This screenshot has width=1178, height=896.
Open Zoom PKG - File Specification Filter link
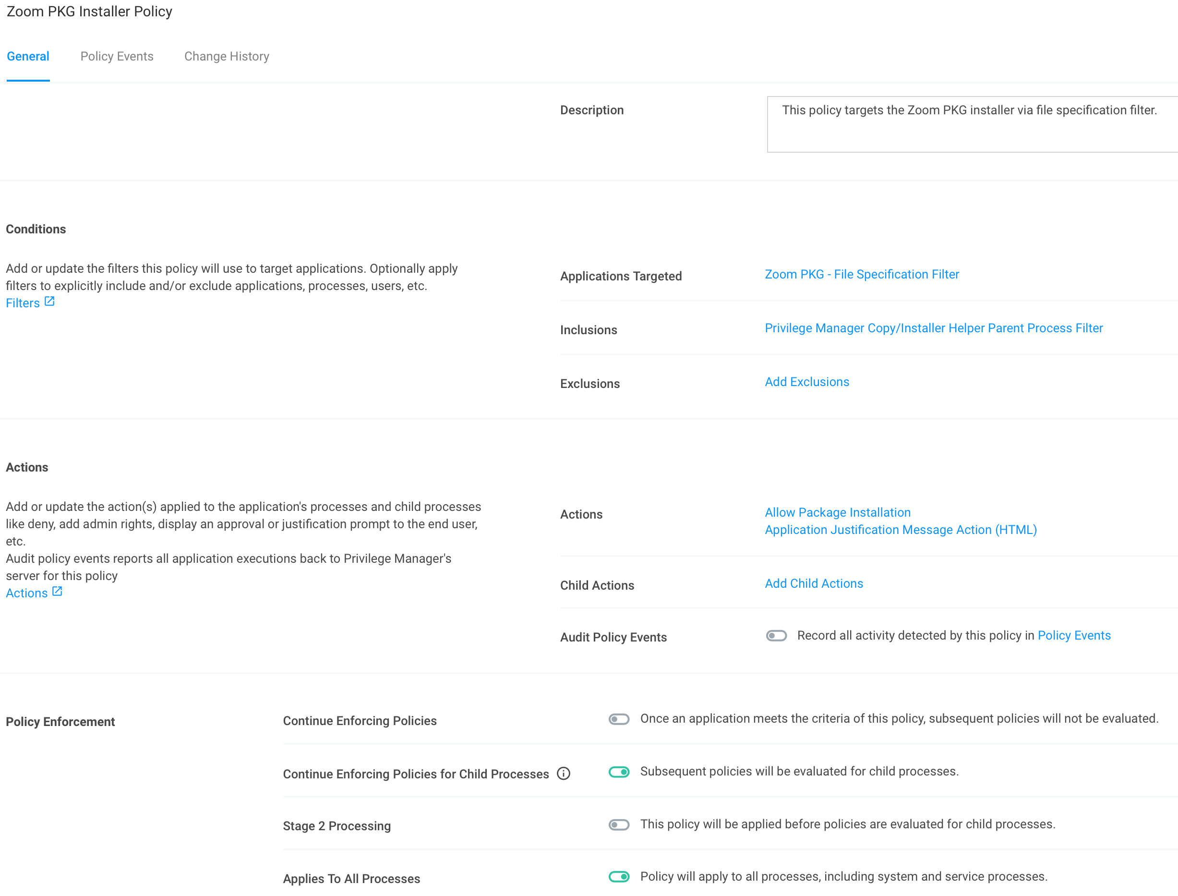pyautogui.click(x=861, y=275)
